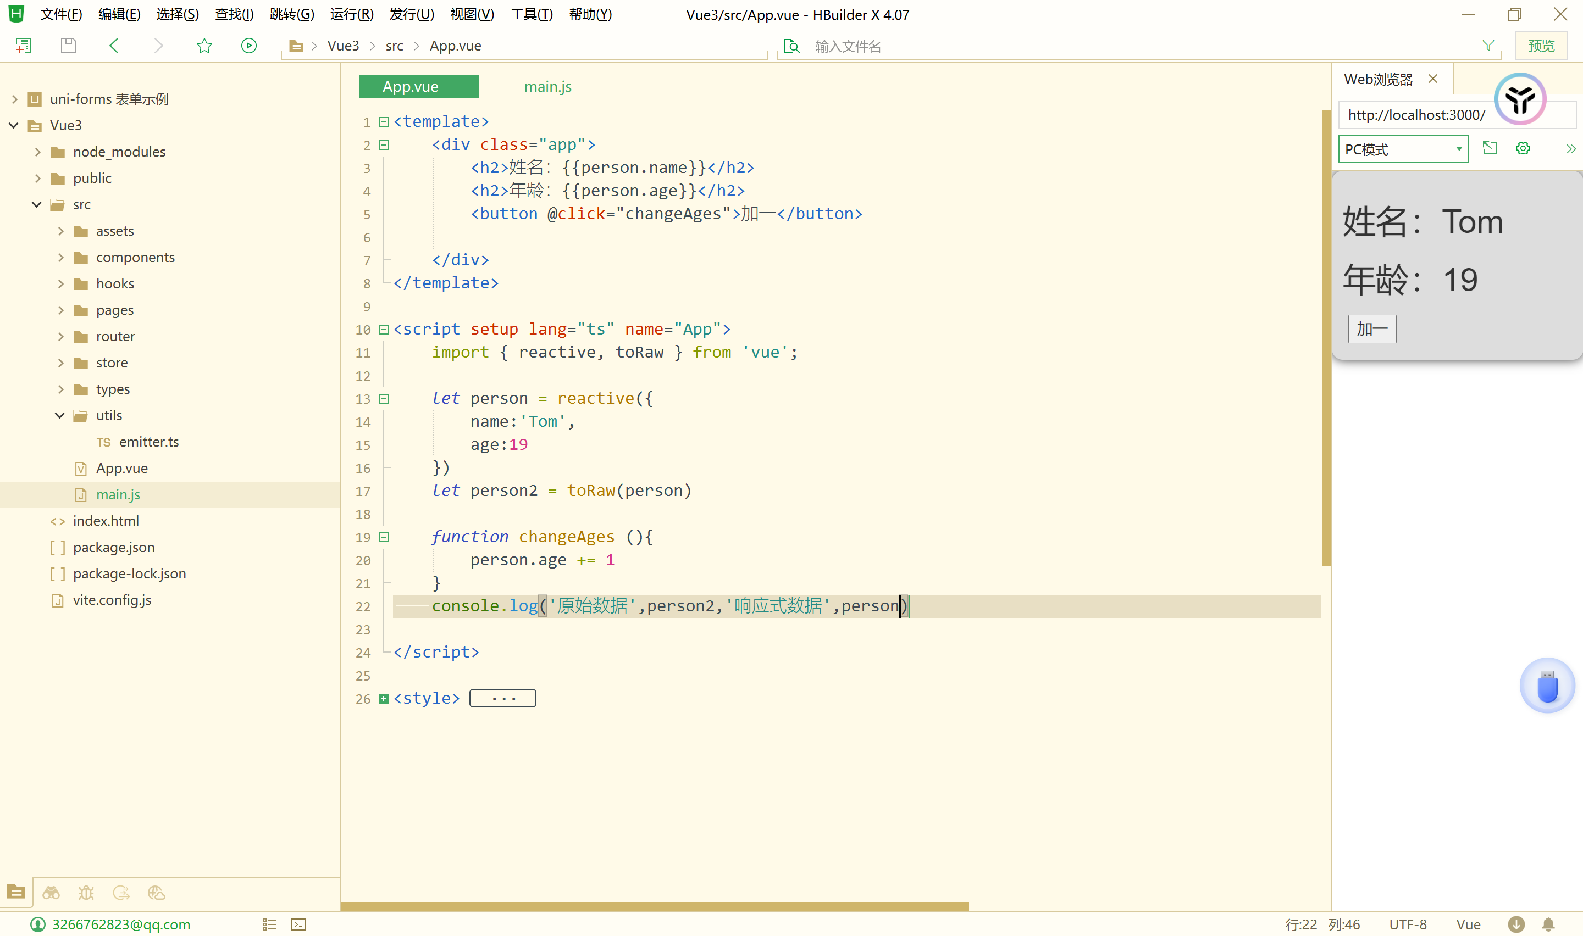The width and height of the screenshot is (1583, 936).
Task: Switch to the main.js editor tab
Action: [547, 86]
